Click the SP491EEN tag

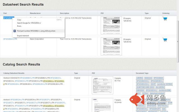[151, 106]
